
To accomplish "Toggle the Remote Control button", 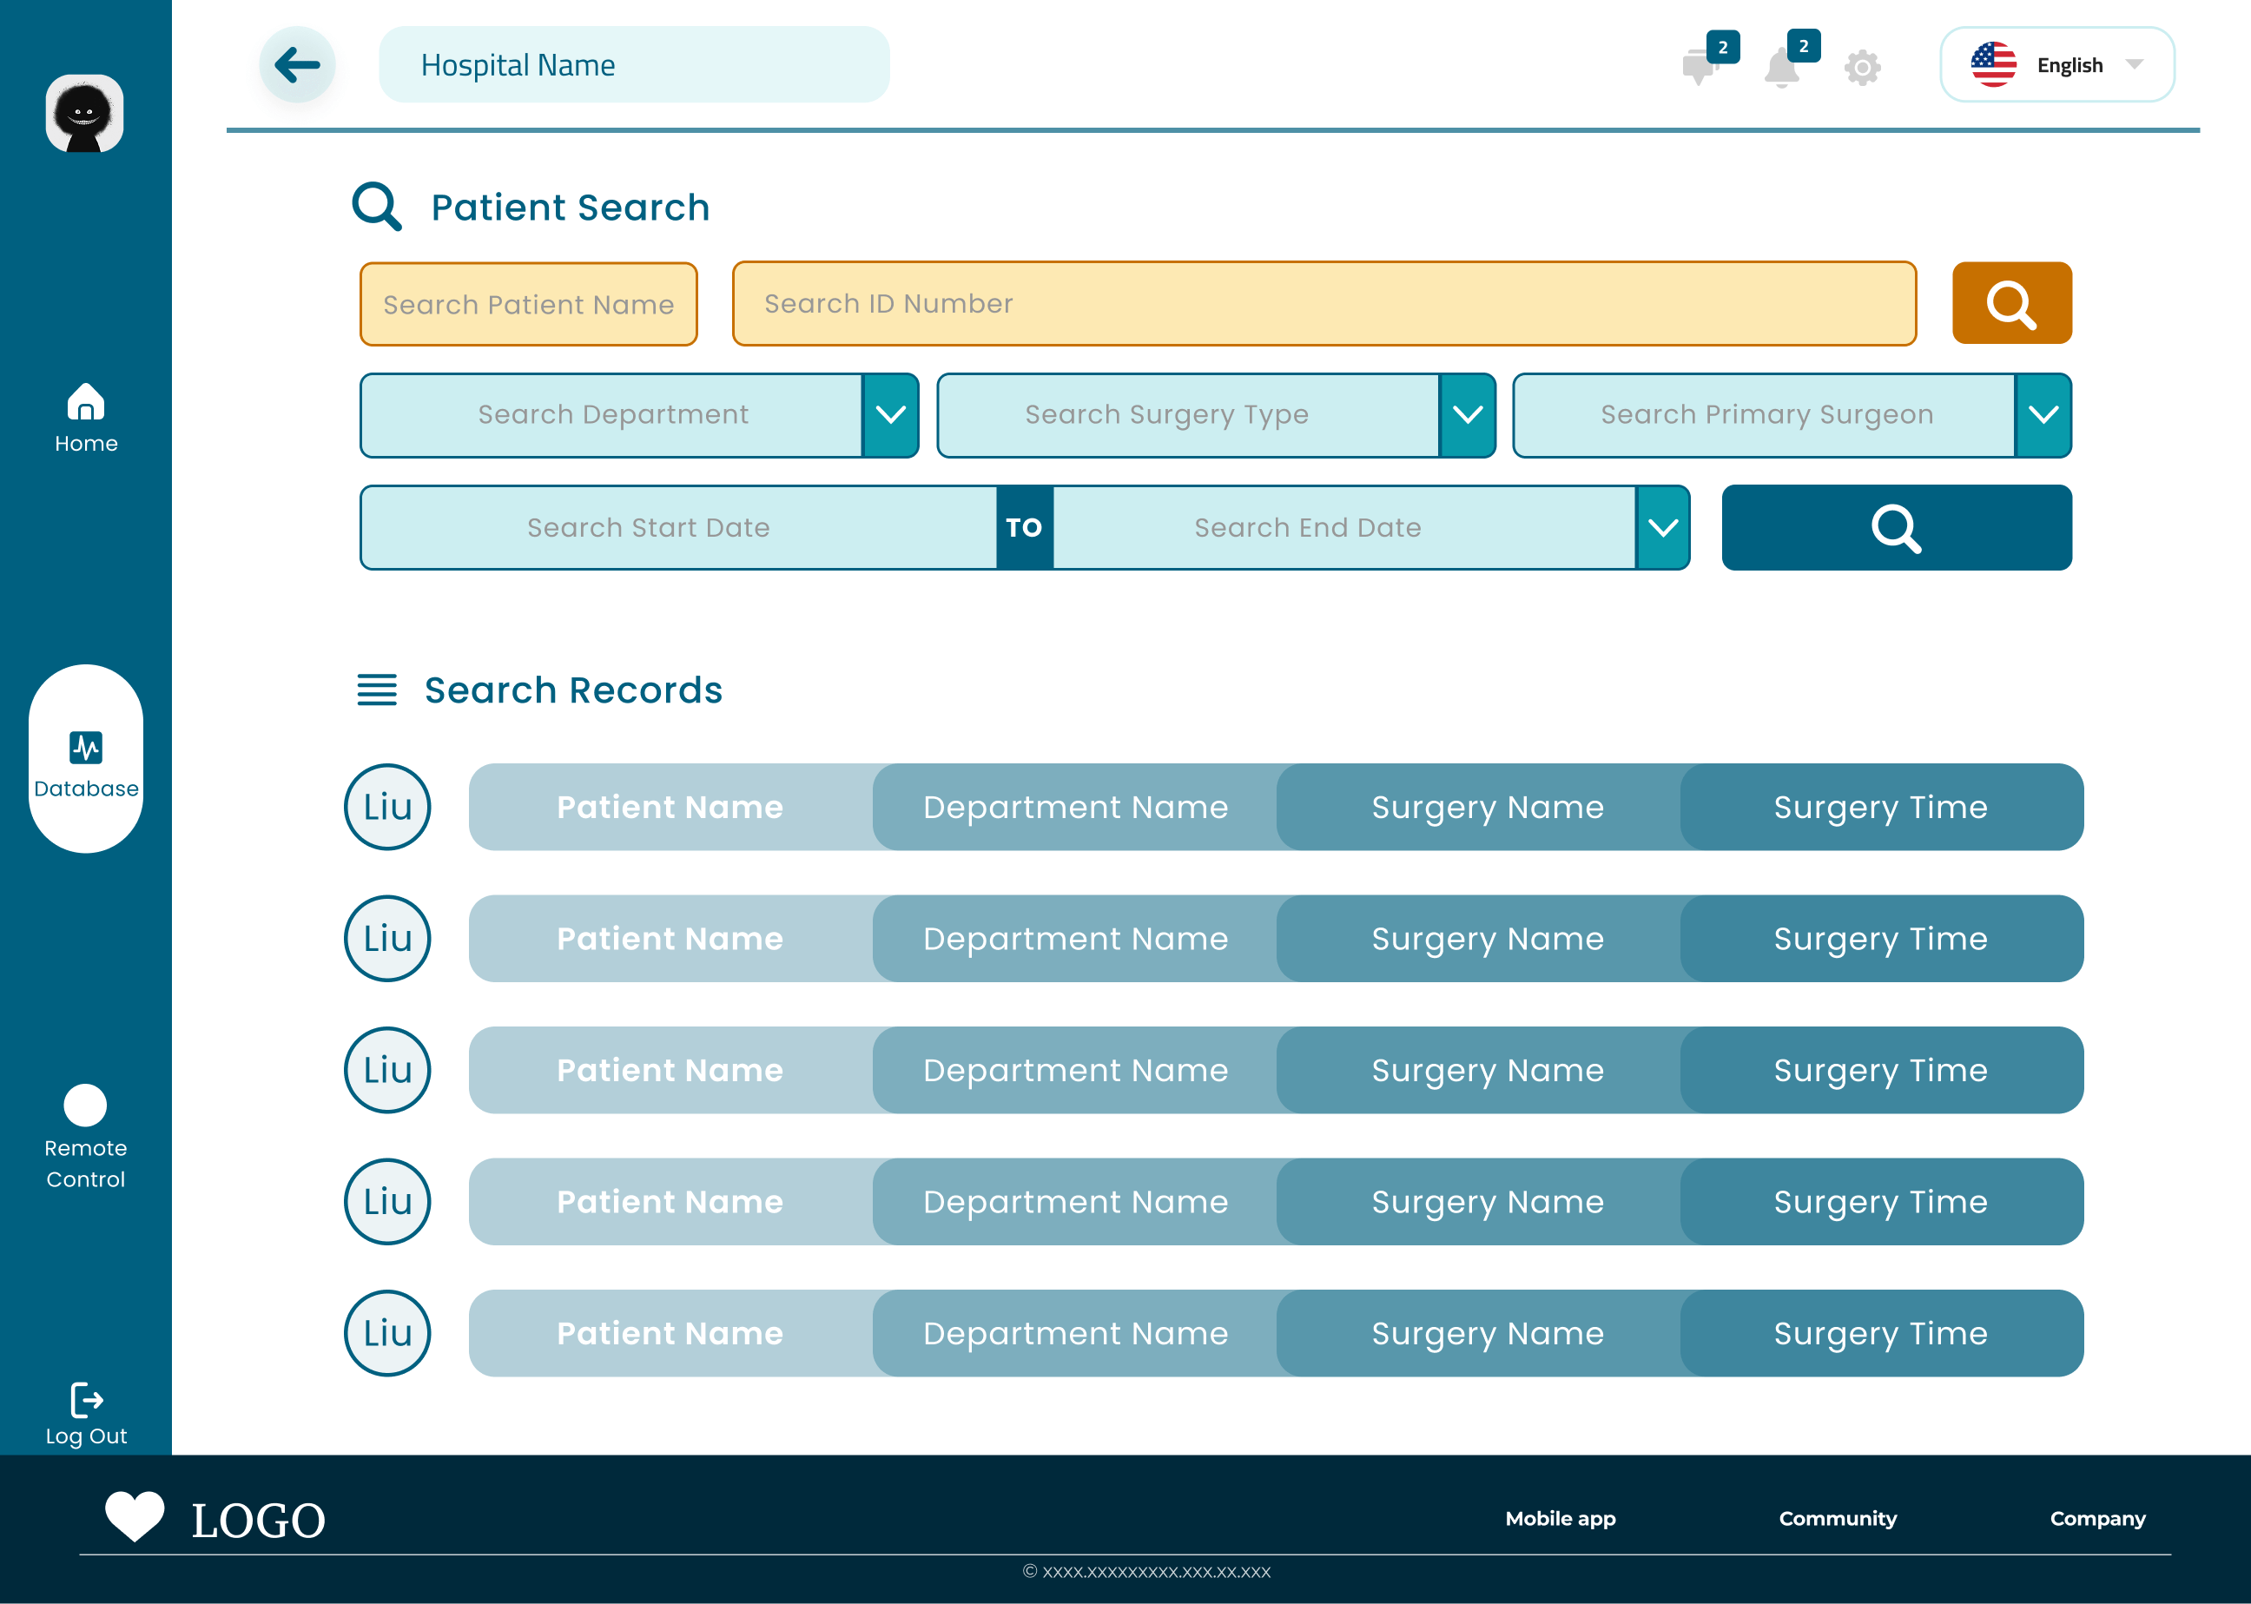I will [x=86, y=1106].
